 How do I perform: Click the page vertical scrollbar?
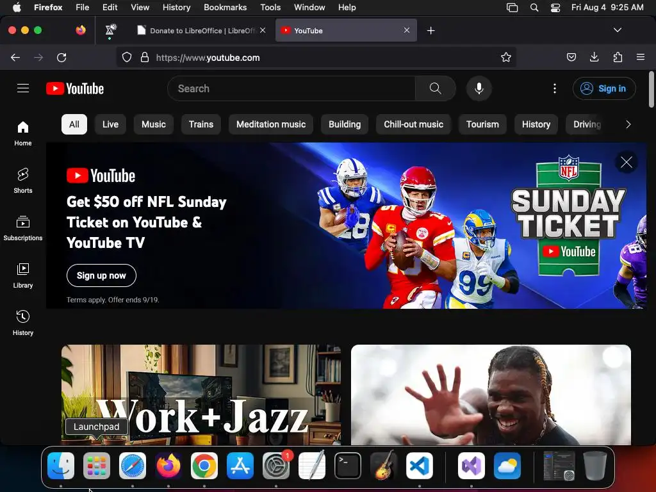click(x=652, y=89)
